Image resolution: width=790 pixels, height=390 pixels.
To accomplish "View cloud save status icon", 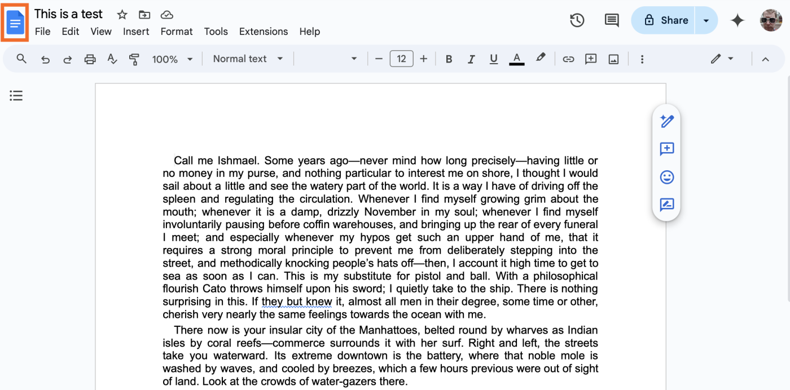I will click(166, 15).
